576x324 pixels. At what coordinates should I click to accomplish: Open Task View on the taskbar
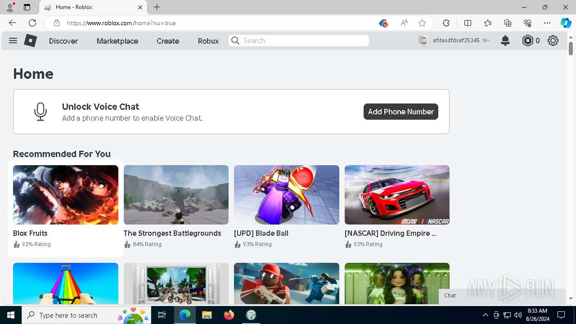(x=162, y=315)
